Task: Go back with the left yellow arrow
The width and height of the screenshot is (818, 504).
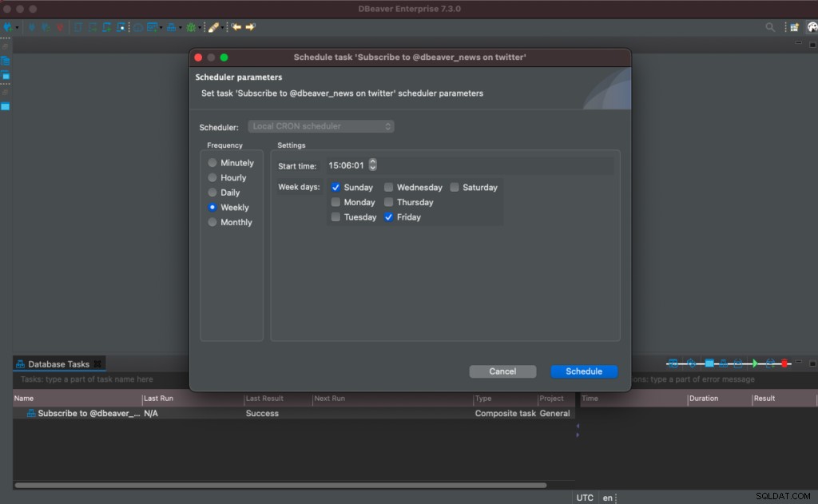Action: (236, 27)
